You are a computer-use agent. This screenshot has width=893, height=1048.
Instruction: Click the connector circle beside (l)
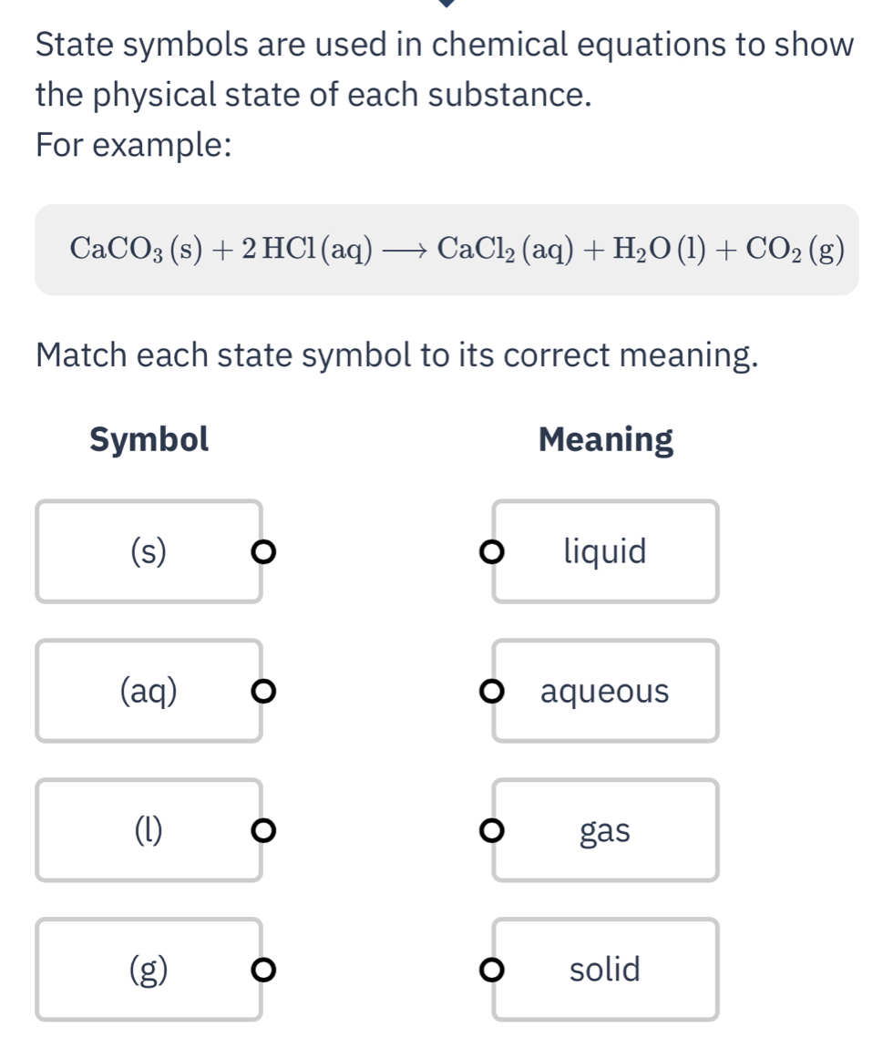[x=263, y=830]
